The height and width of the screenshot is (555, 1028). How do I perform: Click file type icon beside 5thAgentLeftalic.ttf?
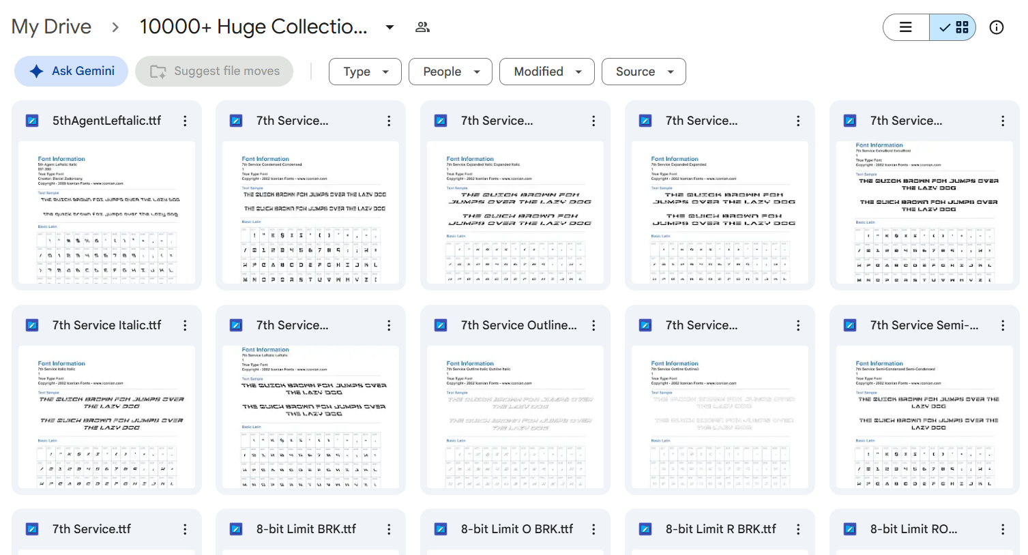32,121
